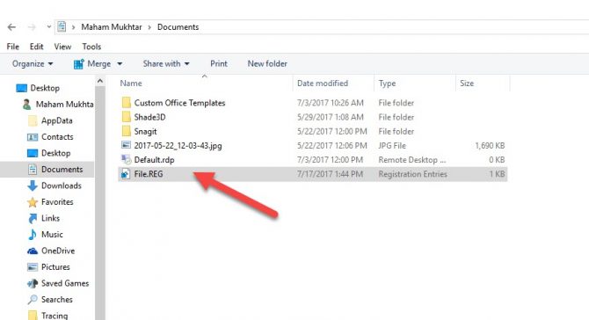Viewport: 589px width, 320px height.
Task: Click the Print toolbar button
Action: click(219, 64)
